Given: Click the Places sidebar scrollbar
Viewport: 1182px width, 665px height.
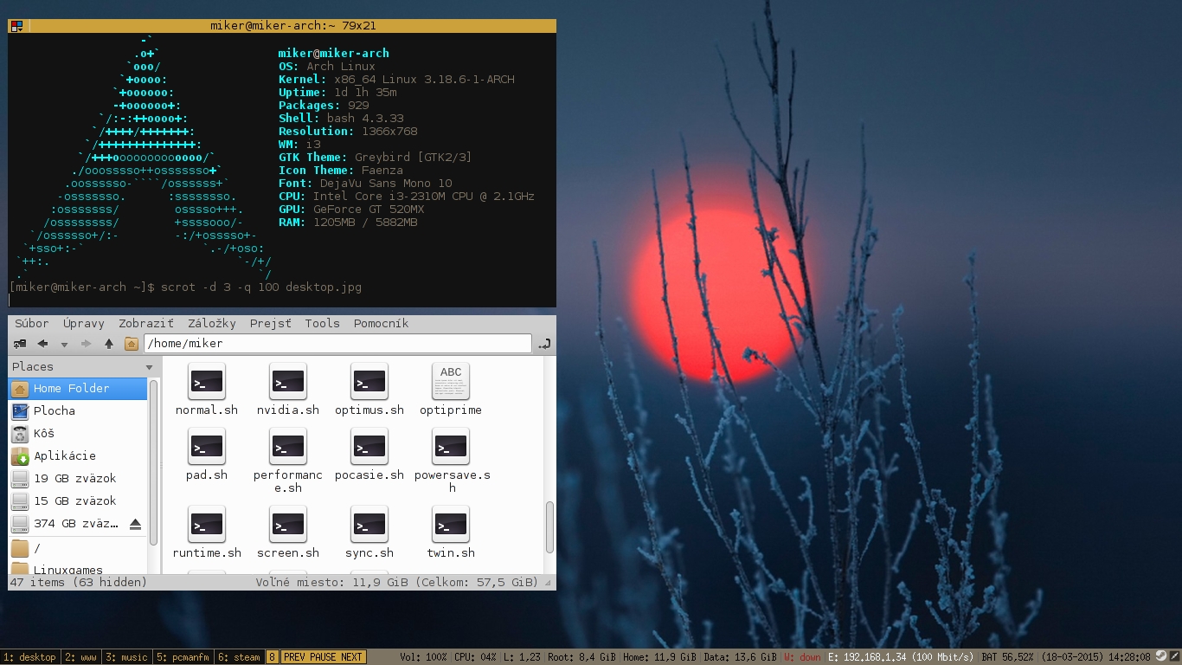Looking at the screenshot, I should (154, 461).
